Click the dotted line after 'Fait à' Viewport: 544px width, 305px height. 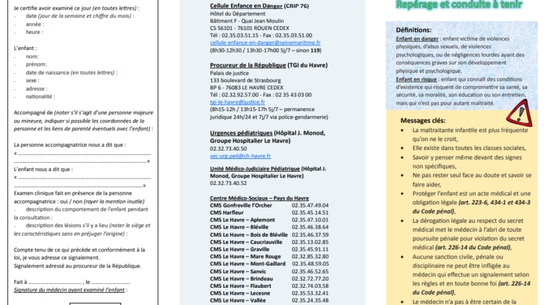pyautogui.click(x=56, y=281)
